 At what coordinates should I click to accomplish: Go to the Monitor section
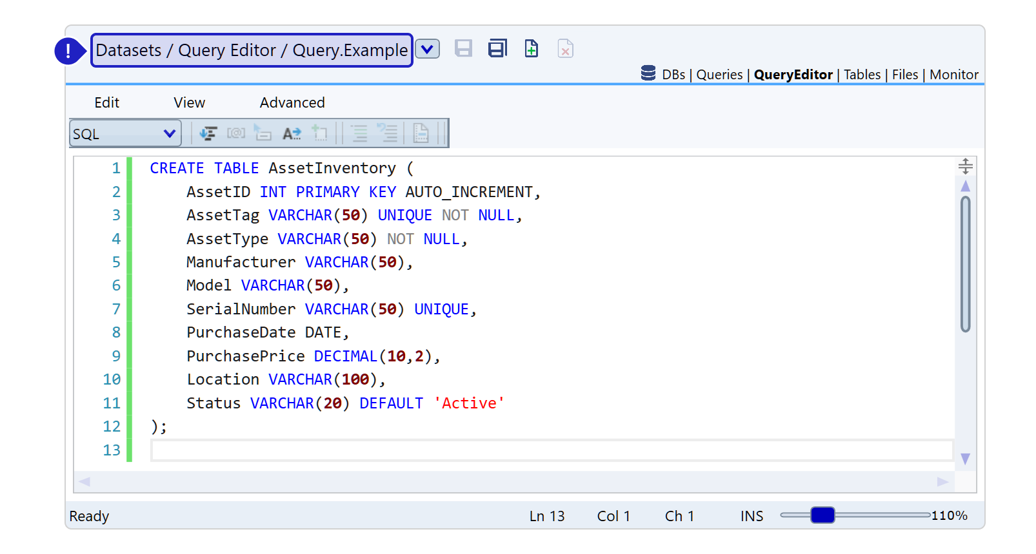954,75
